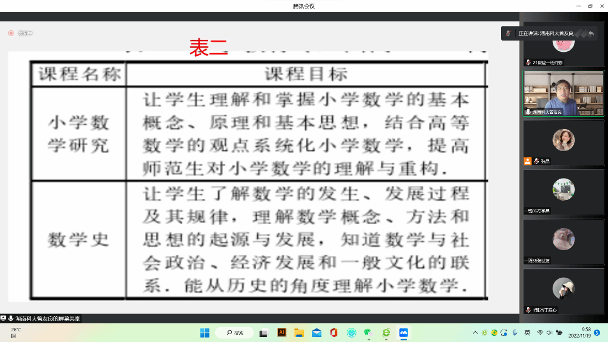Launch WeChat from the taskbar
Viewport: 608px width, 342px height.
point(368,332)
